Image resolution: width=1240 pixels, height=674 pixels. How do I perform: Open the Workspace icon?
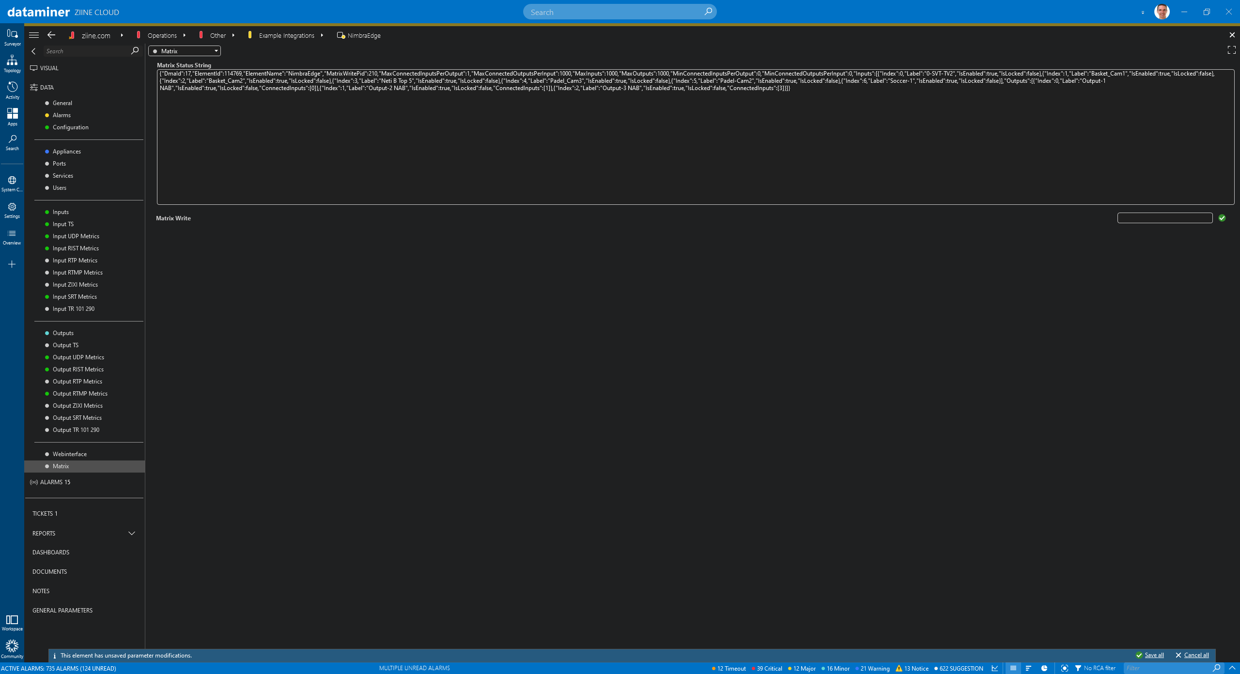12,623
